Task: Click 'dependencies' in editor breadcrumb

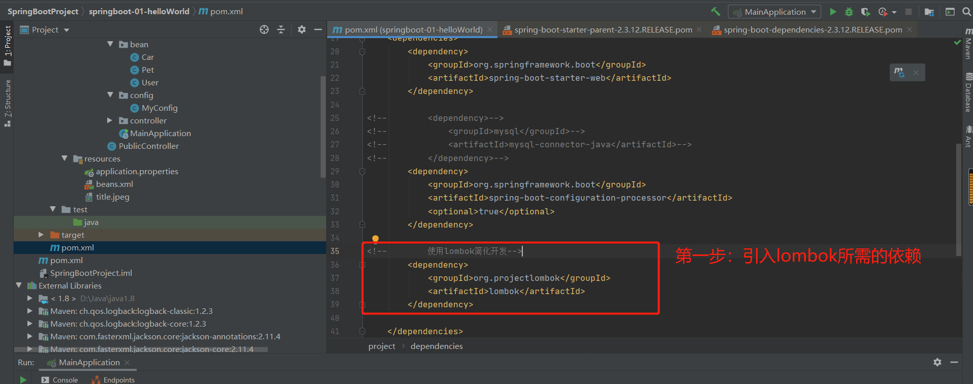Action: pyautogui.click(x=436, y=346)
